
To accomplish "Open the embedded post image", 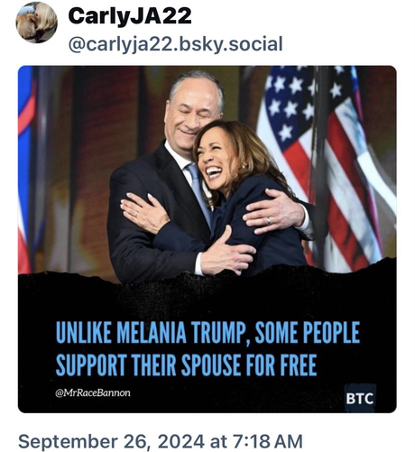I will [207, 239].
